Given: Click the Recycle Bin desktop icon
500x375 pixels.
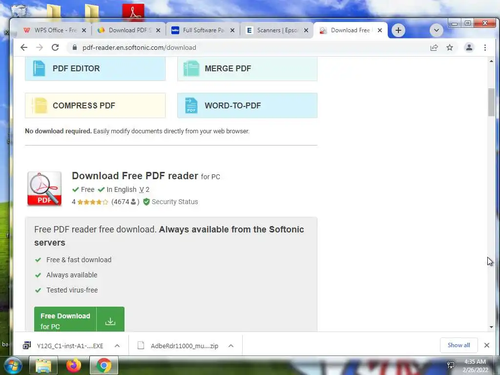Looking at the screenshot, I should click(x=19, y=11).
